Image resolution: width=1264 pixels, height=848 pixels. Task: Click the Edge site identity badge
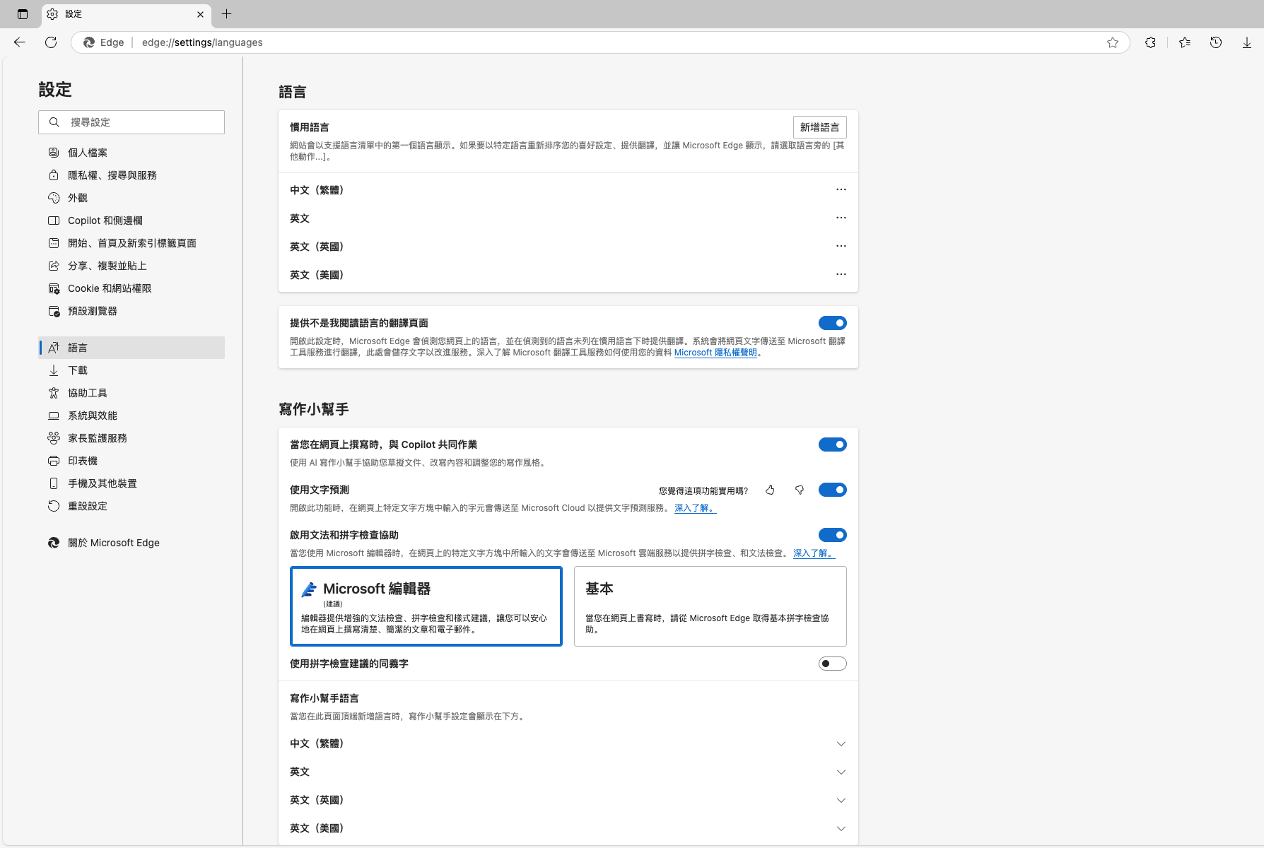point(104,42)
